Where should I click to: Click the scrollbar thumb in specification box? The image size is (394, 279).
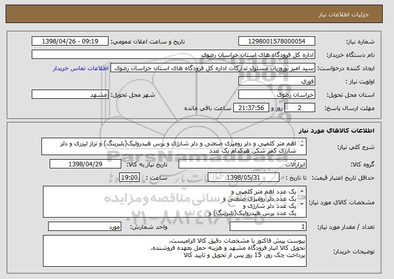(x=302, y=198)
